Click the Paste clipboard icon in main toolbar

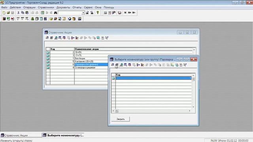click(x=27, y=13)
